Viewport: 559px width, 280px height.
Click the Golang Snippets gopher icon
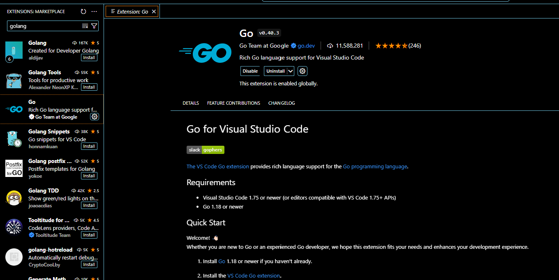tap(14, 139)
